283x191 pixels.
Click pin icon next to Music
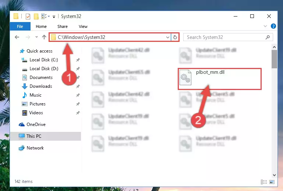pyautogui.click(x=78, y=95)
